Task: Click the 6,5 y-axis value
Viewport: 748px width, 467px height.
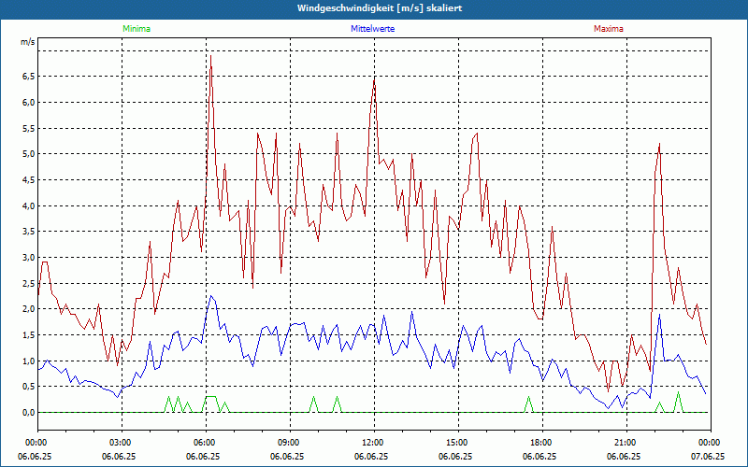Action: [x=29, y=77]
